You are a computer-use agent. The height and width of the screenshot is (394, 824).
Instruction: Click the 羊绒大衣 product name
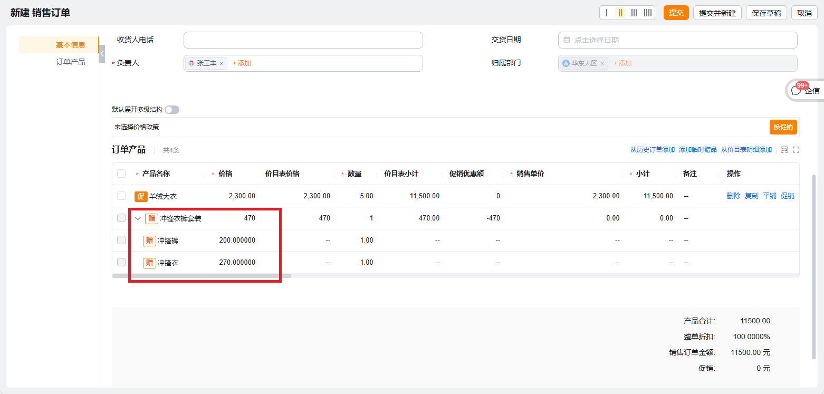click(163, 196)
